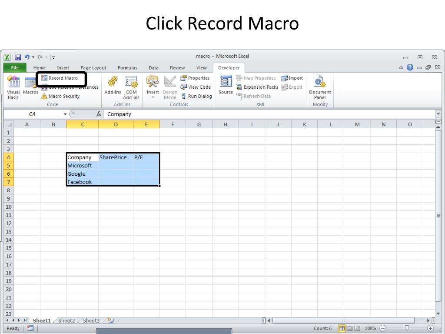Select the cell containing Facebook
Image resolution: width=445 pixels, height=334 pixels.
coord(82,182)
